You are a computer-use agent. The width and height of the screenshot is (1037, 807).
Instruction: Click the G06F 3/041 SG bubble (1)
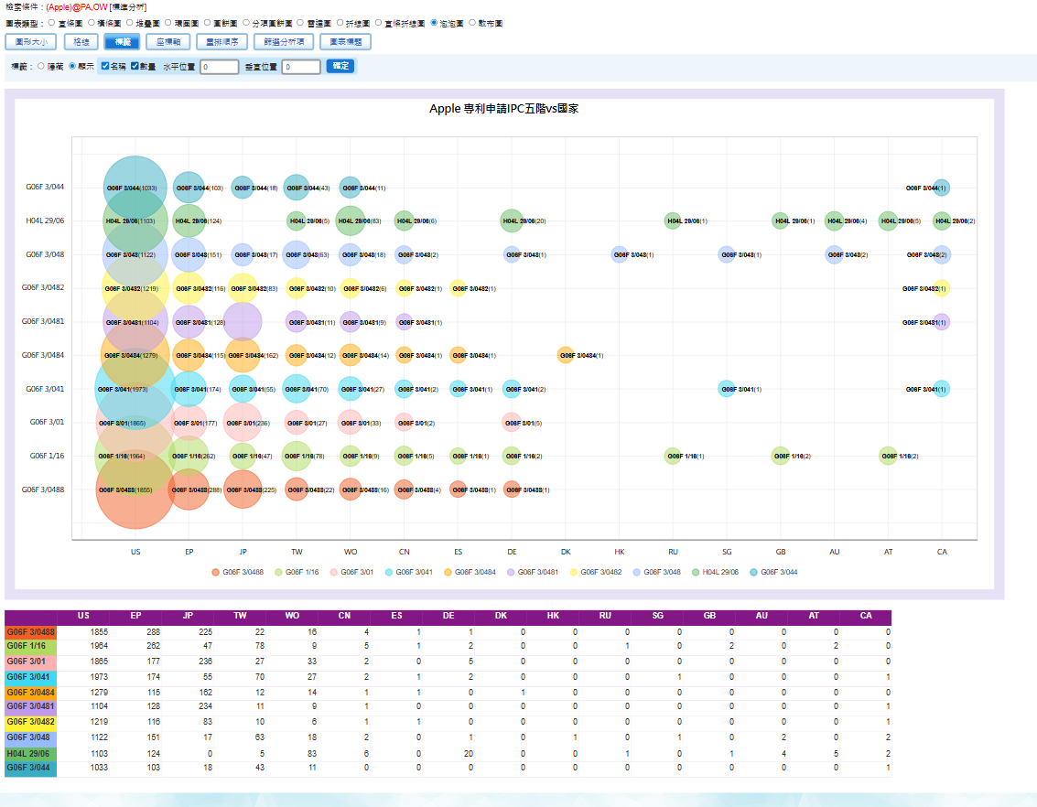tap(726, 389)
